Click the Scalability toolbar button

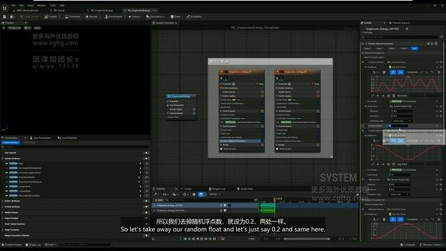coord(194,17)
